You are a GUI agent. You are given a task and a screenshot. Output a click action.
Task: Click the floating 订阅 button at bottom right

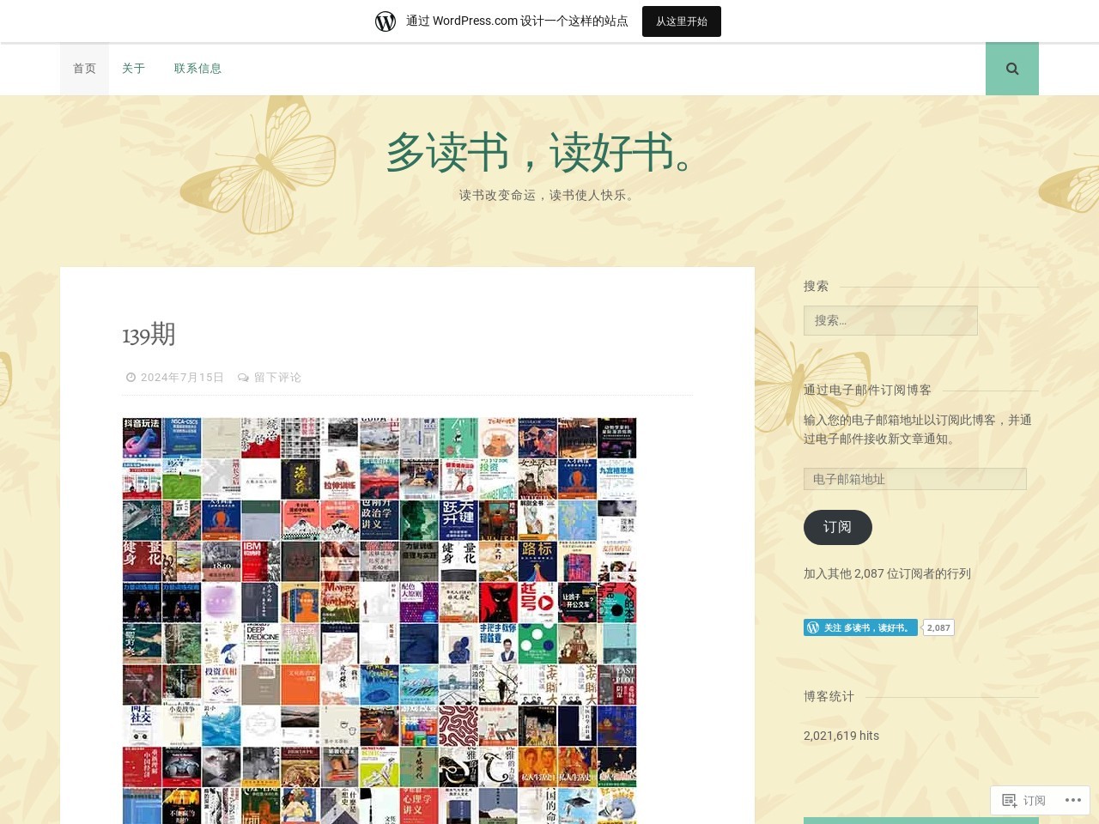click(x=1023, y=801)
